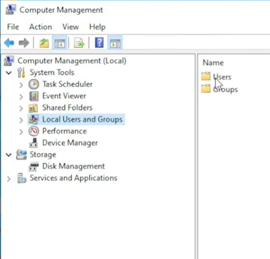The width and height of the screenshot is (270, 259).
Task: Open the View menu
Action: pyautogui.click(x=71, y=27)
